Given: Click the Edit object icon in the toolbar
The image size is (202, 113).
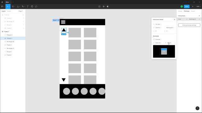Looking at the screenshot, I should point(99,6).
